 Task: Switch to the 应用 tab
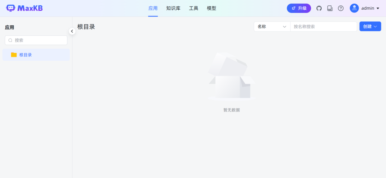pyautogui.click(x=153, y=8)
